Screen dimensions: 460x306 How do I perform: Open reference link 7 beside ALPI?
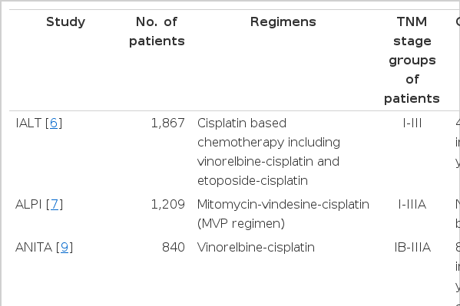pyautogui.click(x=55, y=204)
